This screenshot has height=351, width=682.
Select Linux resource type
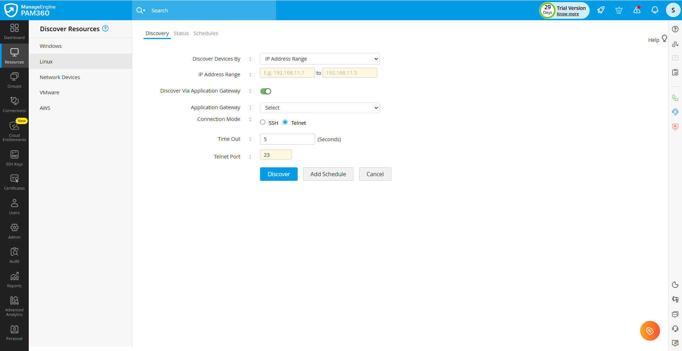coord(80,61)
